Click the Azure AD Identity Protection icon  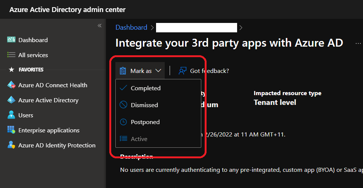click(x=11, y=145)
